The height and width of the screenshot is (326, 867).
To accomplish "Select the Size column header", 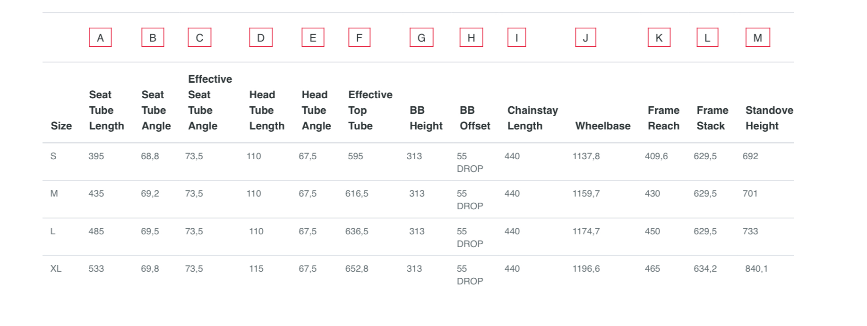I will click(x=61, y=126).
